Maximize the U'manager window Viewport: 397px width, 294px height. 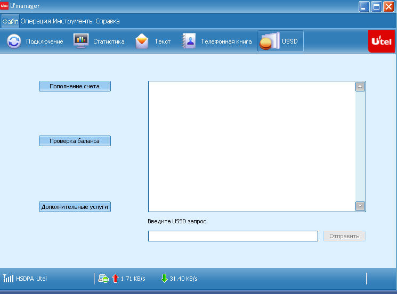click(376, 6)
